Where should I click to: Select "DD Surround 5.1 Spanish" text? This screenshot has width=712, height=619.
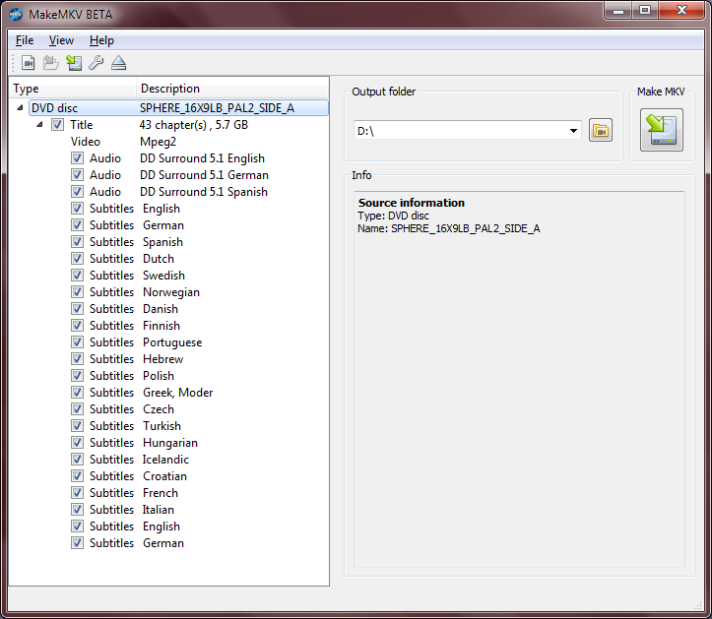tap(204, 192)
